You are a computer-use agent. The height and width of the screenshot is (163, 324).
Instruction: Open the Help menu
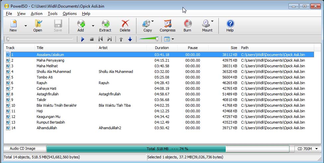pos(86,14)
